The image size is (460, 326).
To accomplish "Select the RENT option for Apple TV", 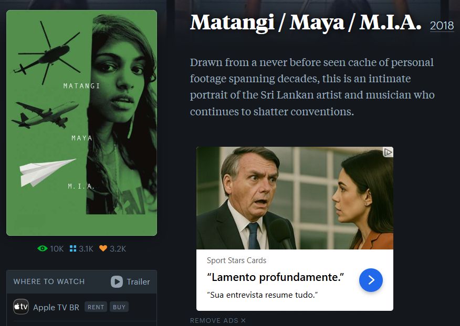I will [x=96, y=307].
